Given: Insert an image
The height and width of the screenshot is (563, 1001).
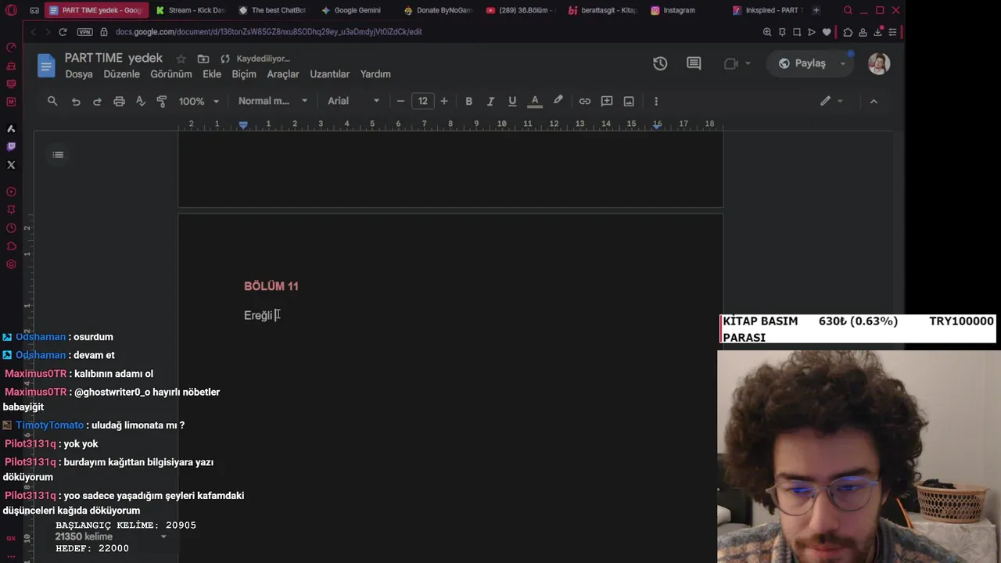Looking at the screenshot, I should (x=629, y=101).
